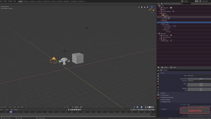Open the Add menu in viewport header
This screenshot has width=211, height=119.
tap(18, 107)
